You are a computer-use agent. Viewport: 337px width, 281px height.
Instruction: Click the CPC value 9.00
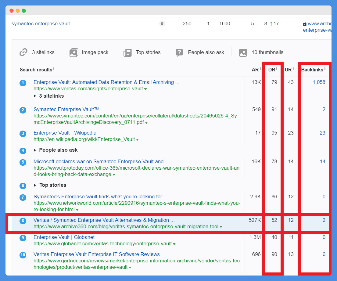tap(225, 24)
